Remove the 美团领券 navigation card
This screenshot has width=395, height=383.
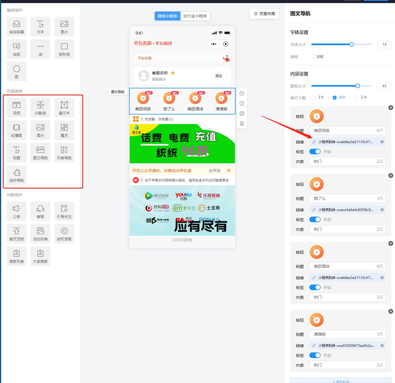coord(391,108)
